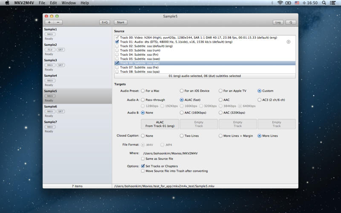Screen dimensions: 341x213
Task: Click the battery status icon
Action: point(289,3)
